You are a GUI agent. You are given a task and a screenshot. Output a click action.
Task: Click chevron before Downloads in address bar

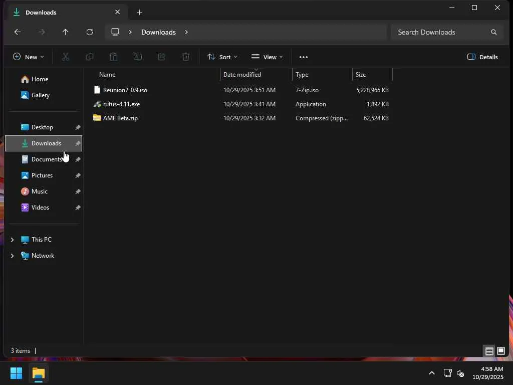point(130,32)
